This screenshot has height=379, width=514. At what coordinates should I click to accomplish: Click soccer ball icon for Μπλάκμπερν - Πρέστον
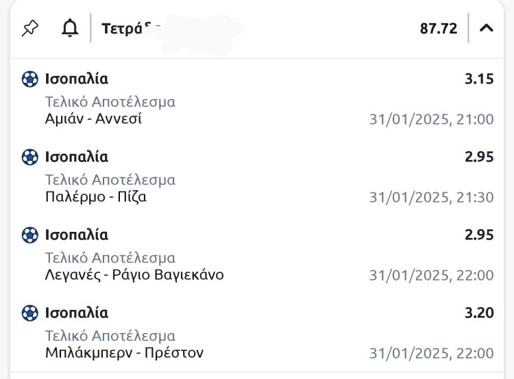[29, 313]
